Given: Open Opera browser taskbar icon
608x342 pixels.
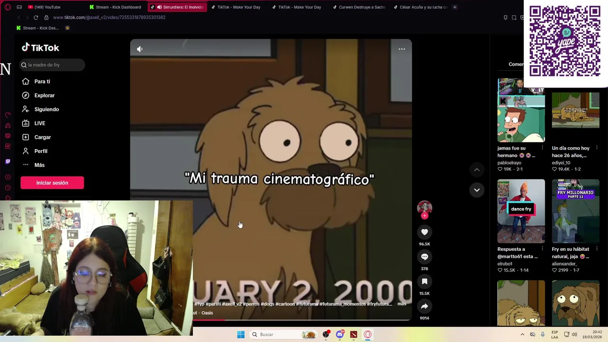Looking at the screenshot, I should pyautogui.click(x=367, y=334).
